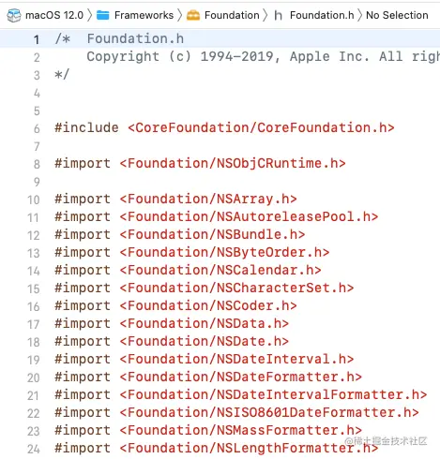Click the Foundation toolbox framework icon
This screenshot has width=440, height=459.
coord(193,15)
